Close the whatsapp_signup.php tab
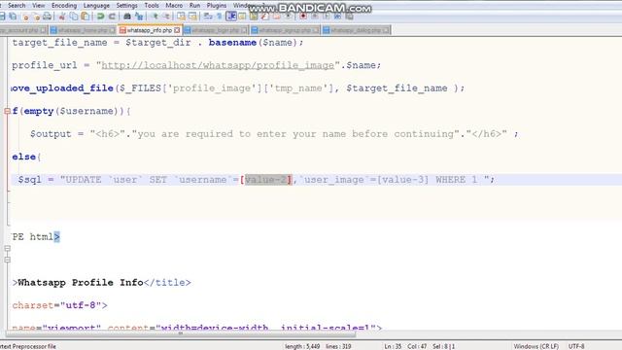This screenshot has width=622, height=350. 316,30
